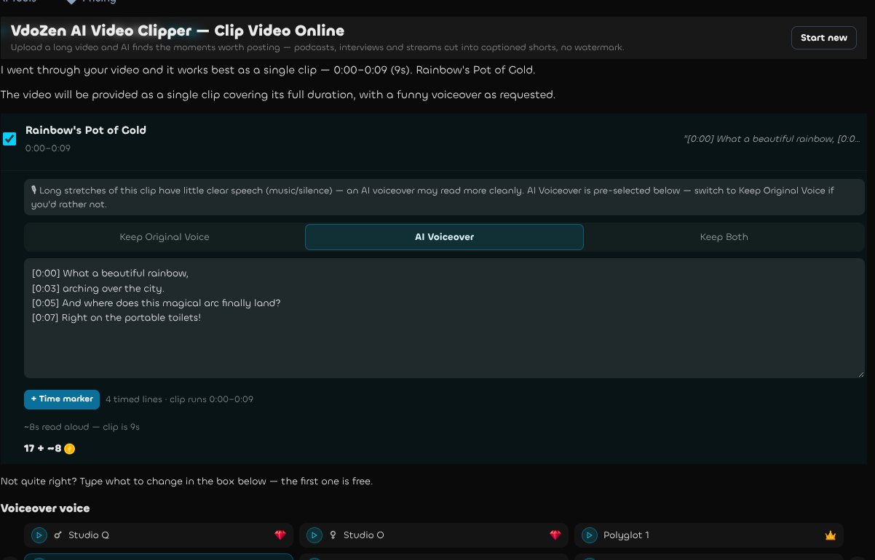The height and width of the screenshot is (560, 875).
Task: Click the "Not quite right?" hint text
Action: (186, 481)
